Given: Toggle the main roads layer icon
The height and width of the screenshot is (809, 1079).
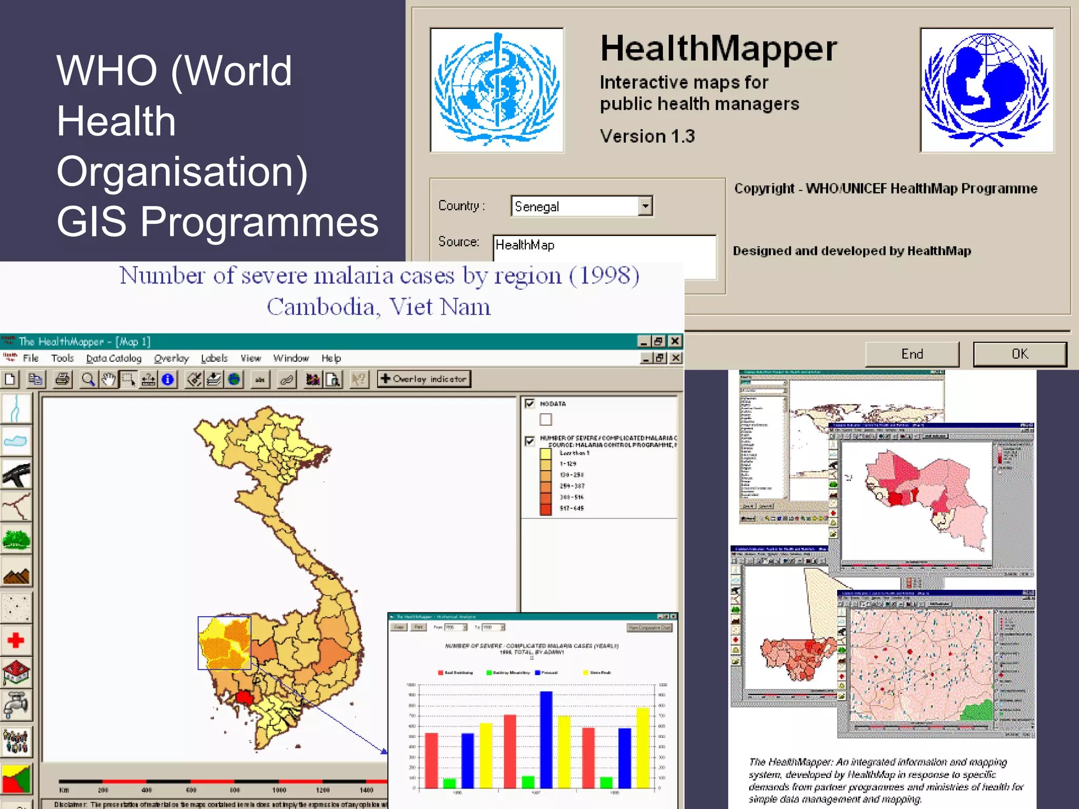Looking at the screenshot, I should [16, 474].
